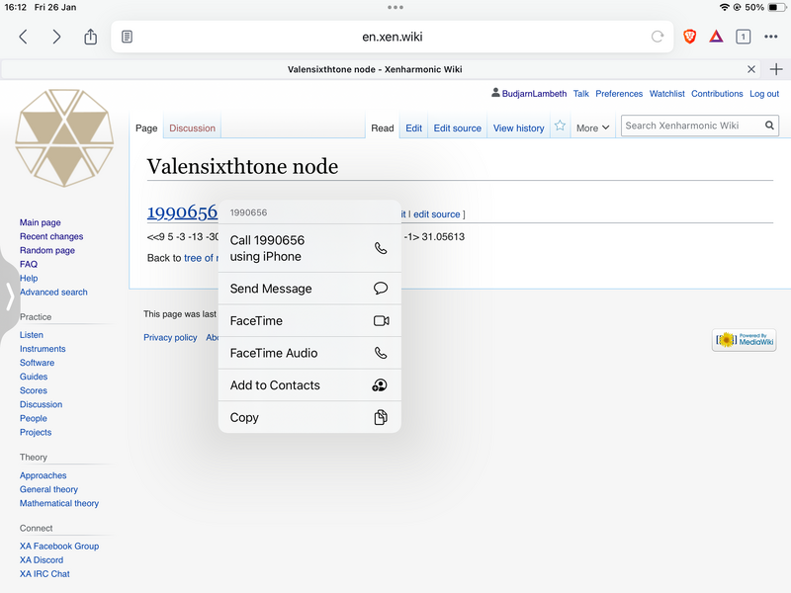Go to Main page in the sidebar

click(x=41, y=222)
